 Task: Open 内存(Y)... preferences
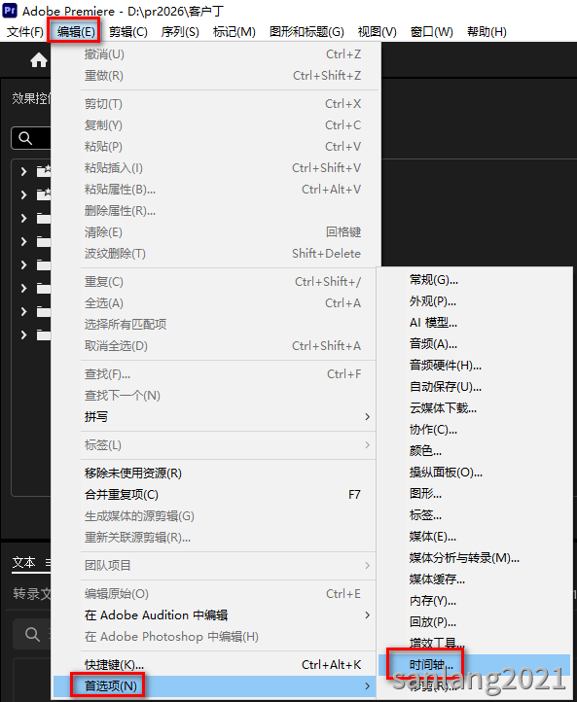point(475,600)
